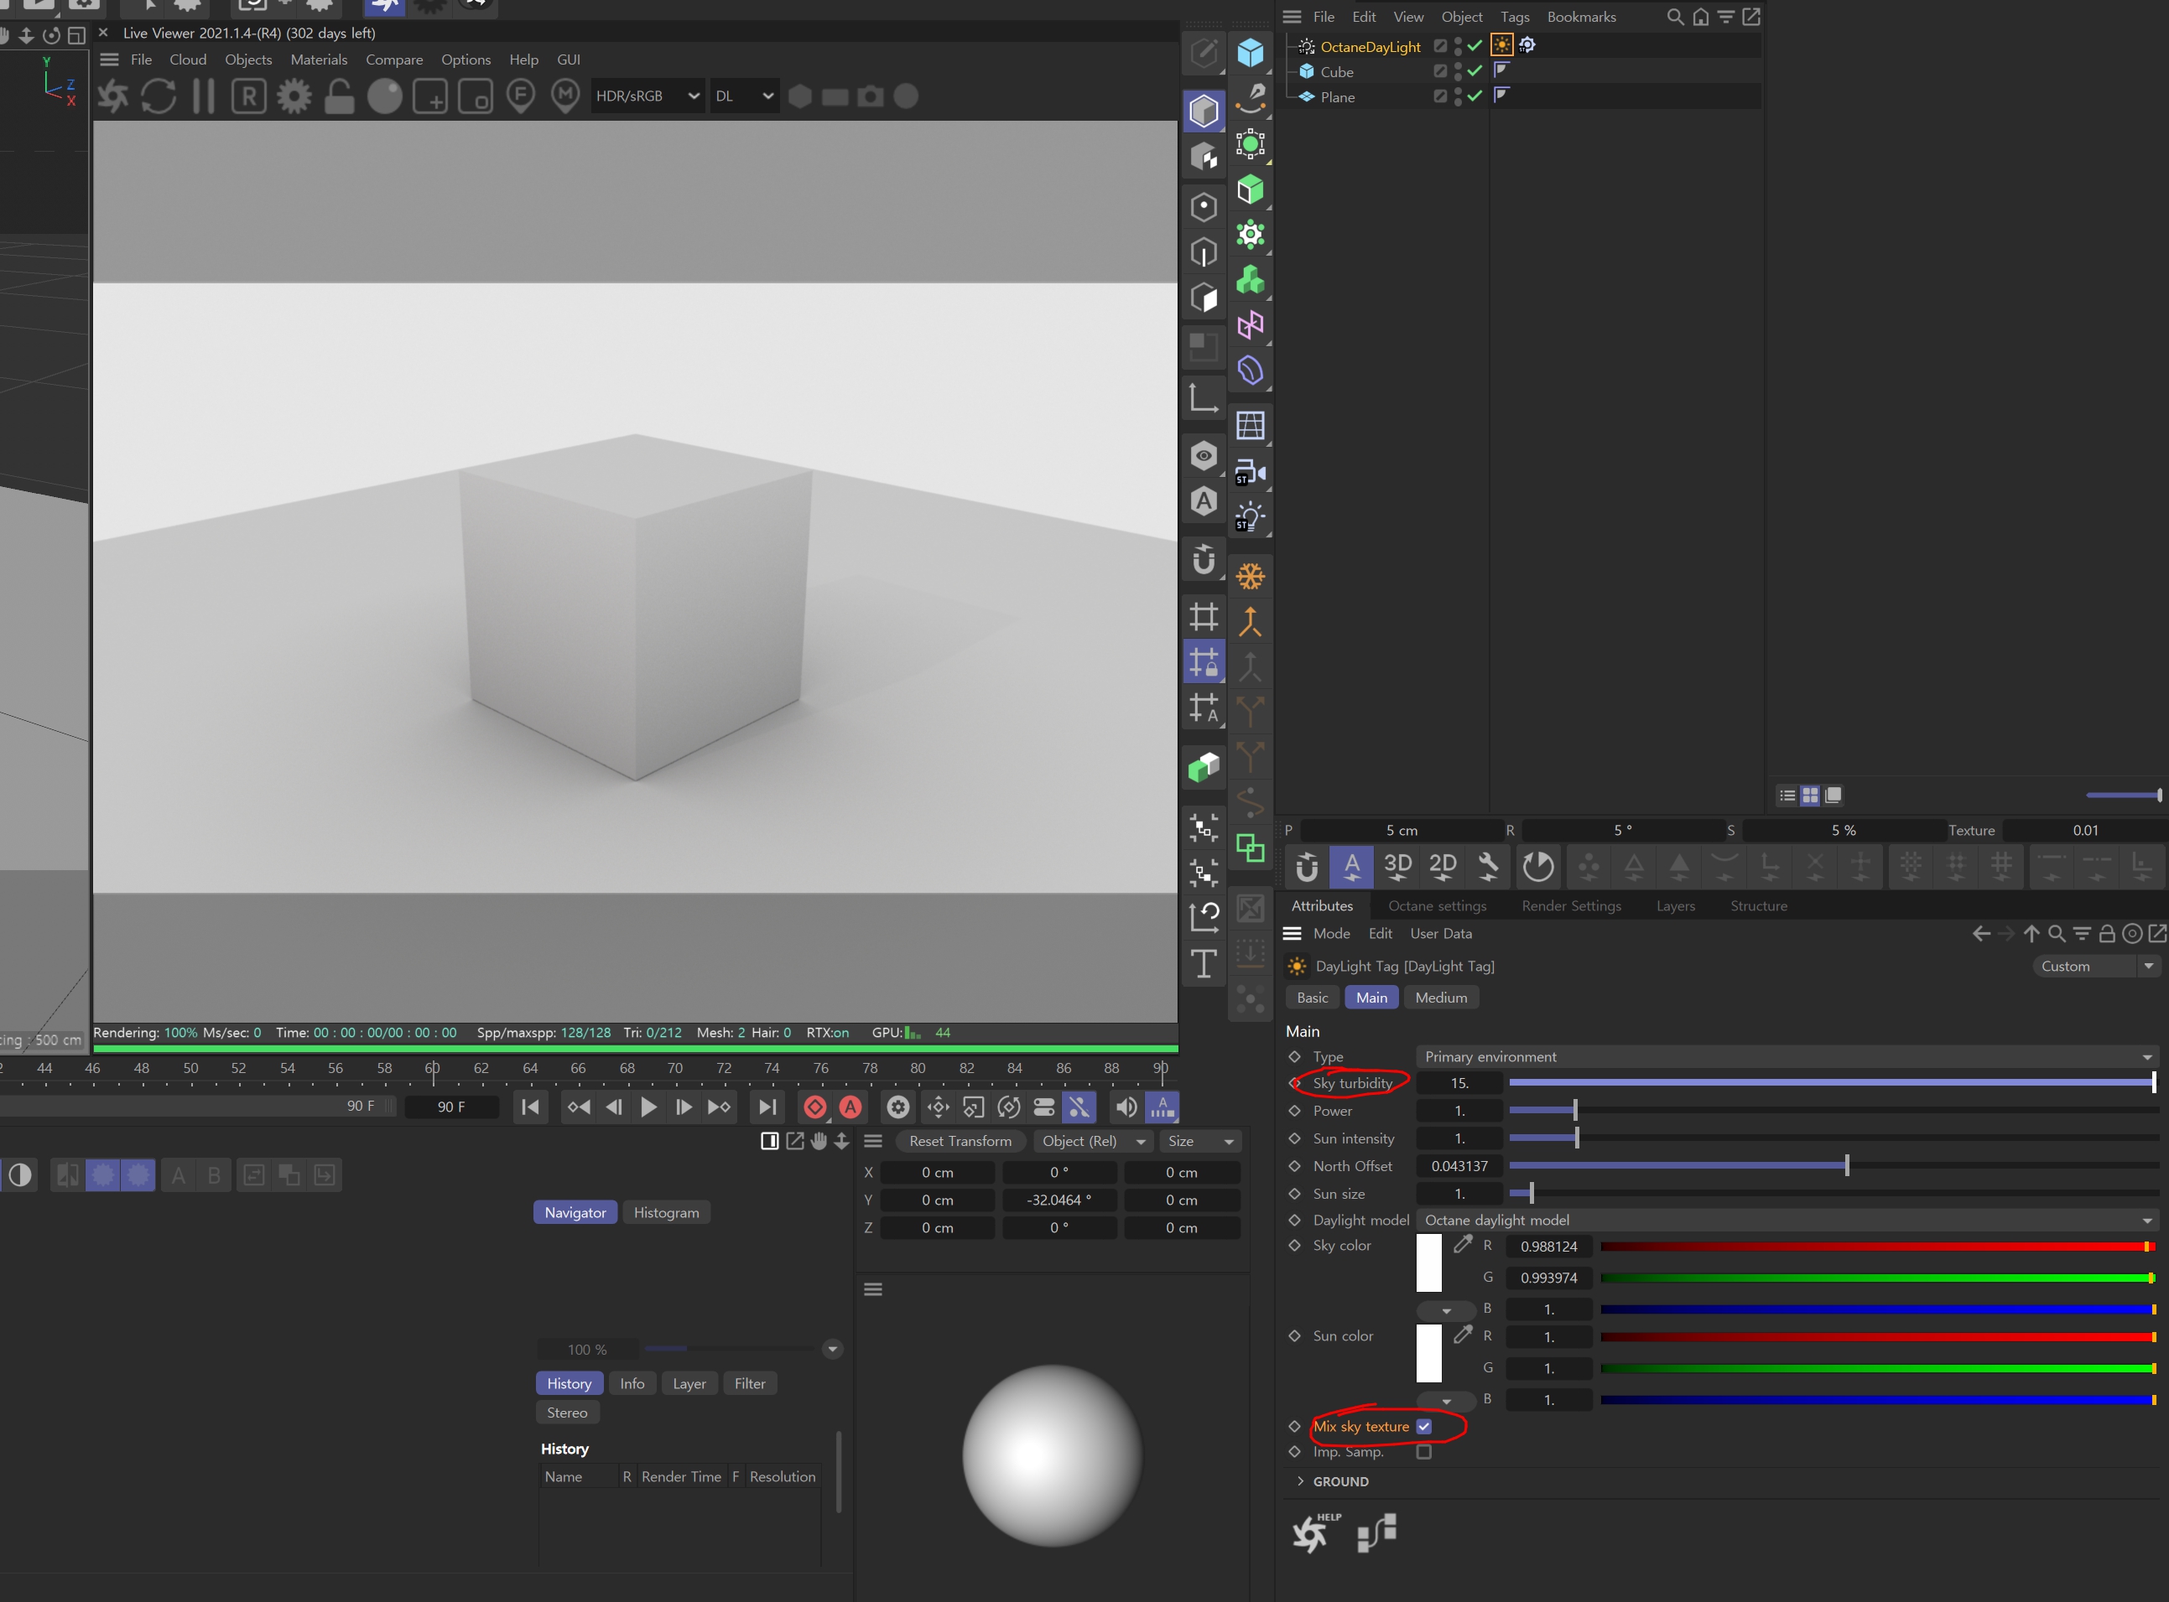Toggle Cube visibility dots

1457,70
